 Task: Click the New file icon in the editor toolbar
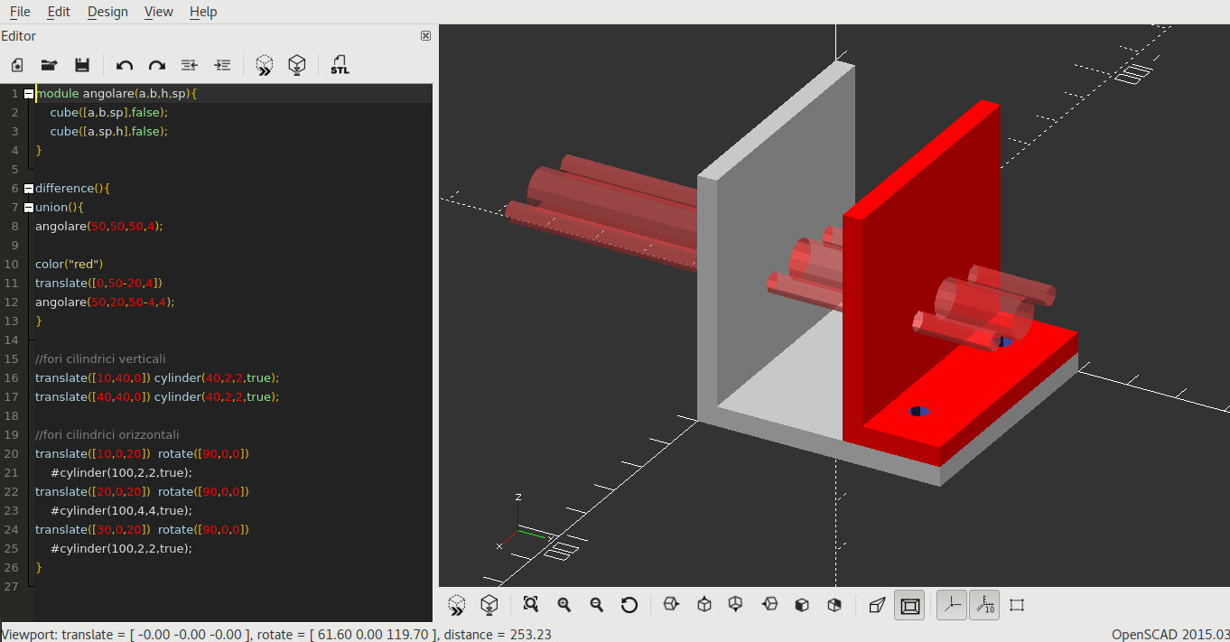[x=17, y=65]
